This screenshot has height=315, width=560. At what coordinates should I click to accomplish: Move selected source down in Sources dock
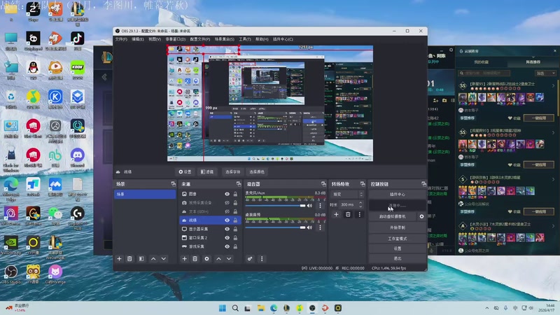[x=229, y=258]
